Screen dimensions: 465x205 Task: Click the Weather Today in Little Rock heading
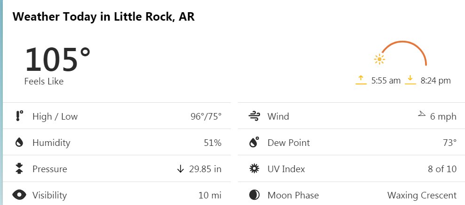103,16
